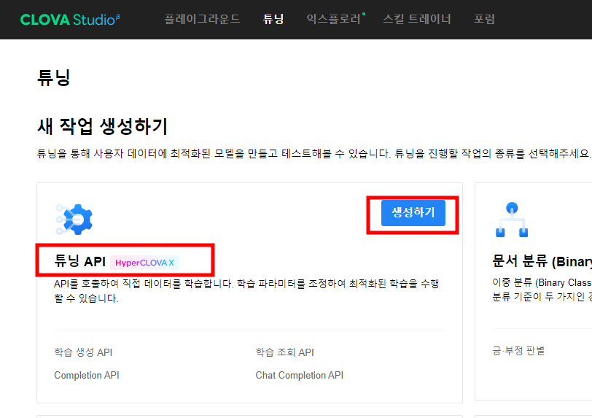
Task: Open 학습 생성 API link
Action: click(x=83, y=352)
